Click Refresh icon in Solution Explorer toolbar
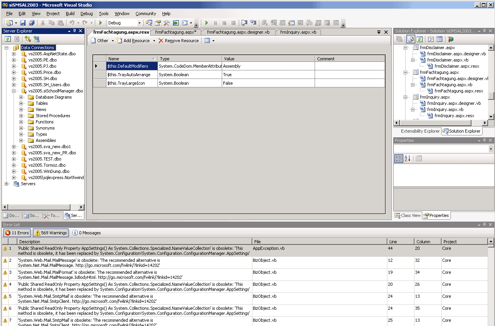This screenshot has height=326, width=495. click(420, 39)
